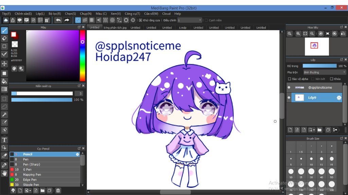
Task: Switch to ii.mdp tab
Action: (182, 28)
